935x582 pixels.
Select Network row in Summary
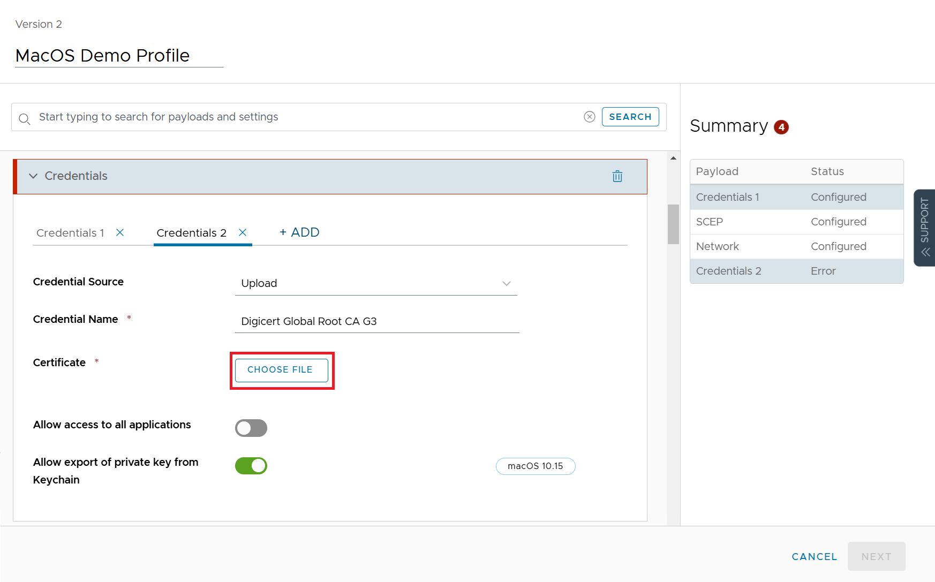796,246
